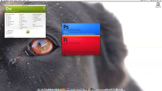
Task: Choose Dreamweaver Site under Create New
Action: pos(24,27)
